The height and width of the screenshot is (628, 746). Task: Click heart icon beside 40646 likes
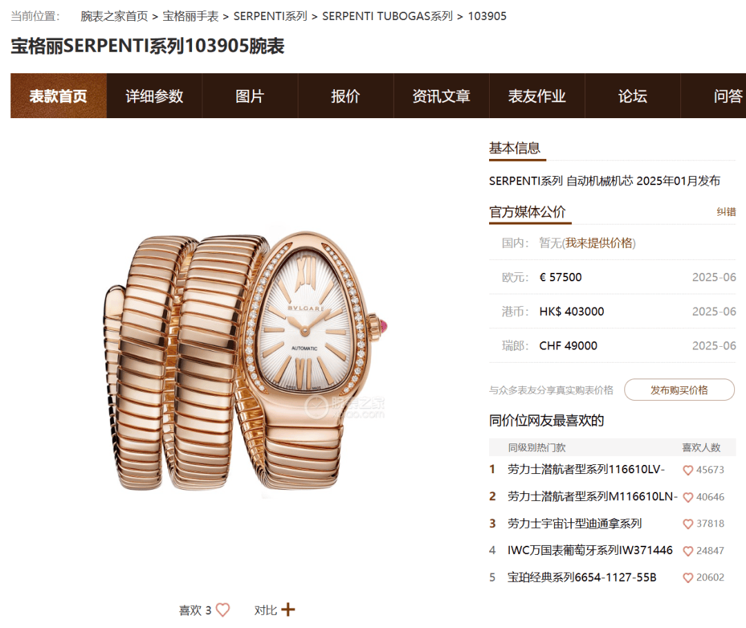pos(687,497)
